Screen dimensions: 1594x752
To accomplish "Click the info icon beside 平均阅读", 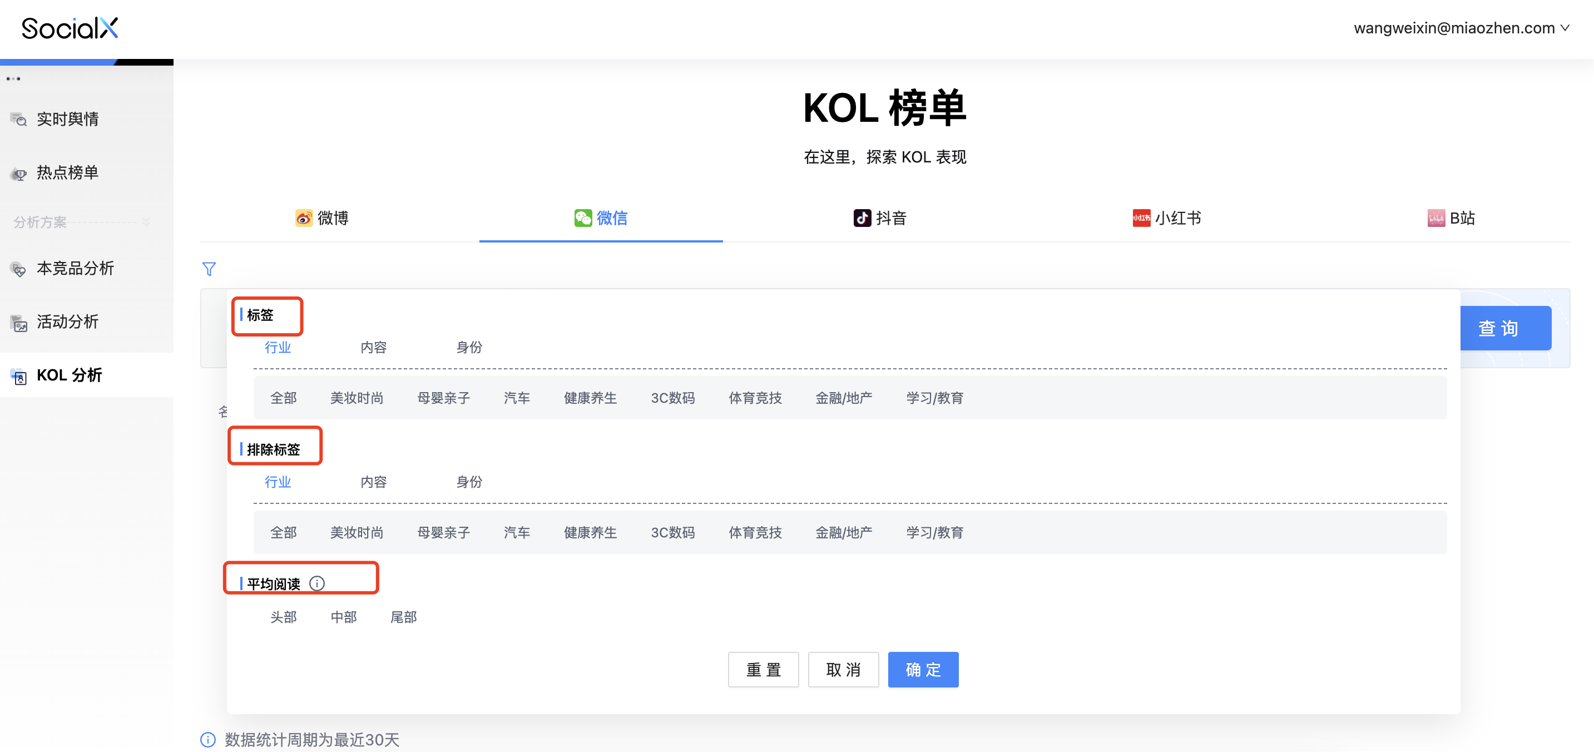I will [x=317, y=583].
